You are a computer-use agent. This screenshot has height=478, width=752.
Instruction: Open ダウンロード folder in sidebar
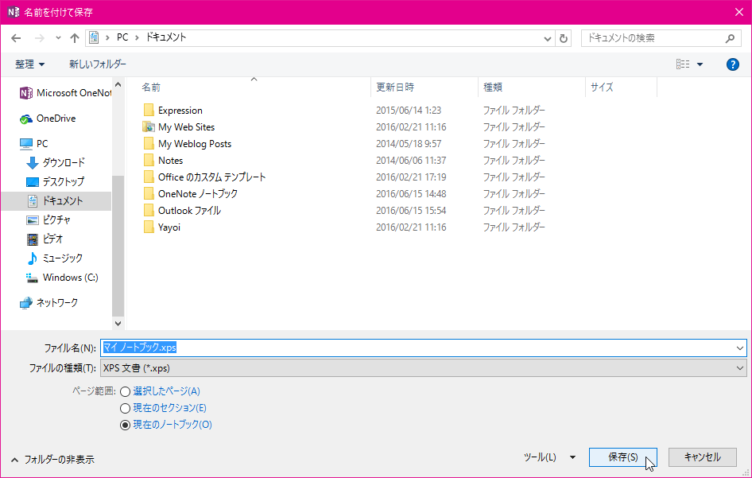[56, 163]
